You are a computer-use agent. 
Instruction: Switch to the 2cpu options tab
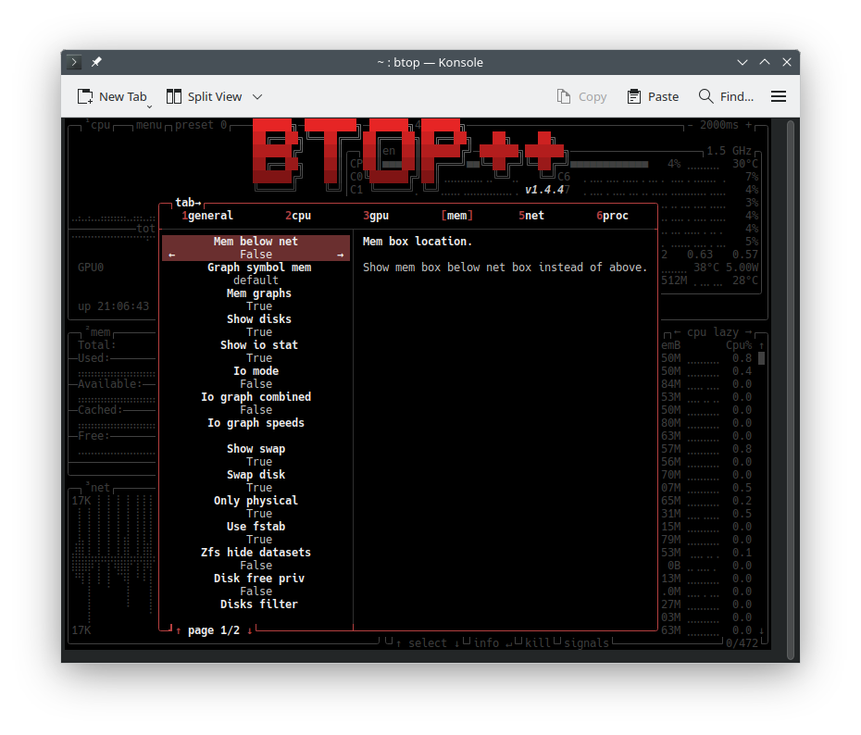(298, 216)
